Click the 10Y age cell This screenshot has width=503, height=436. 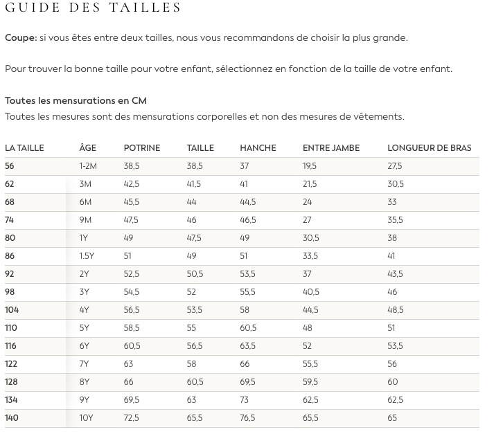(87, 418)
